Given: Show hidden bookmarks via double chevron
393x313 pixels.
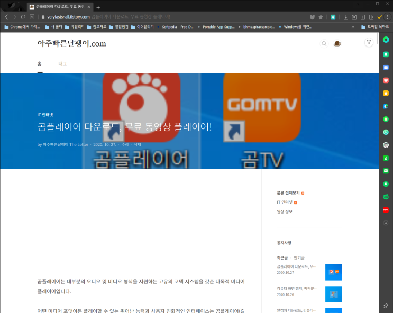Looking at the screenshot, I should click(x=353, y=27).
